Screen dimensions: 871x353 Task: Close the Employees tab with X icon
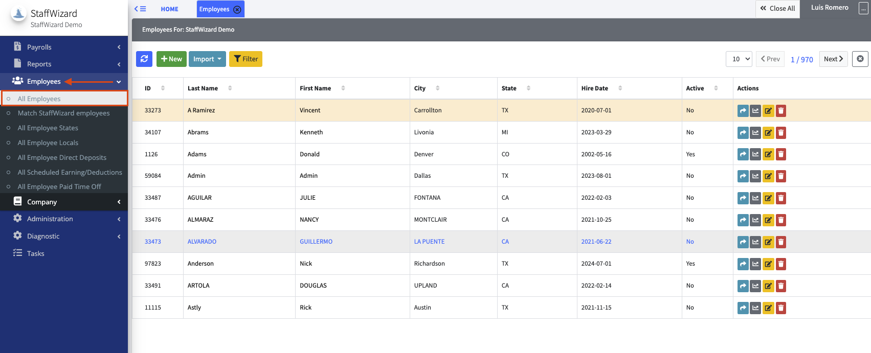click(237, 9)
